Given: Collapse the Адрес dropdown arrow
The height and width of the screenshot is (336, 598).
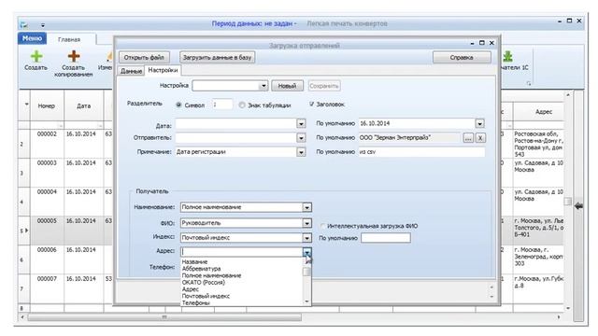Looking at the screenshot, I should click(306, 252).
